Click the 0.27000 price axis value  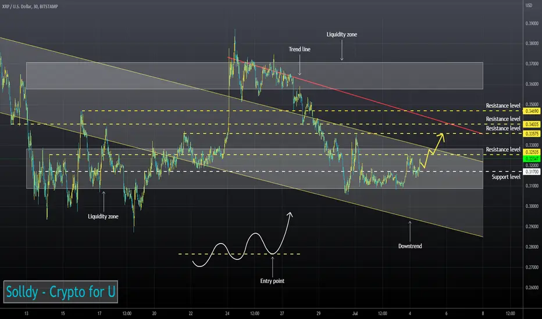coord(532,267)
